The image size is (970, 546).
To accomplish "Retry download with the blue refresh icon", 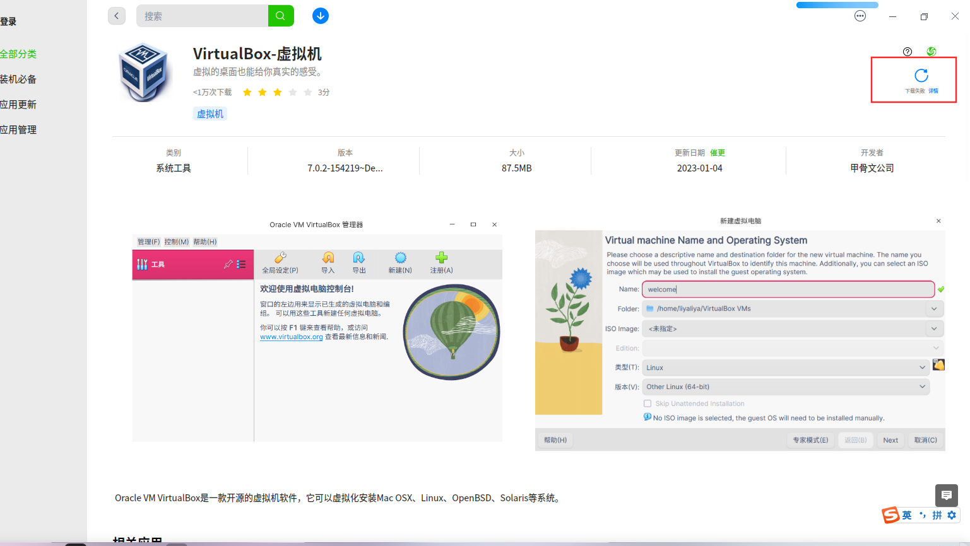I will point(921,76).
